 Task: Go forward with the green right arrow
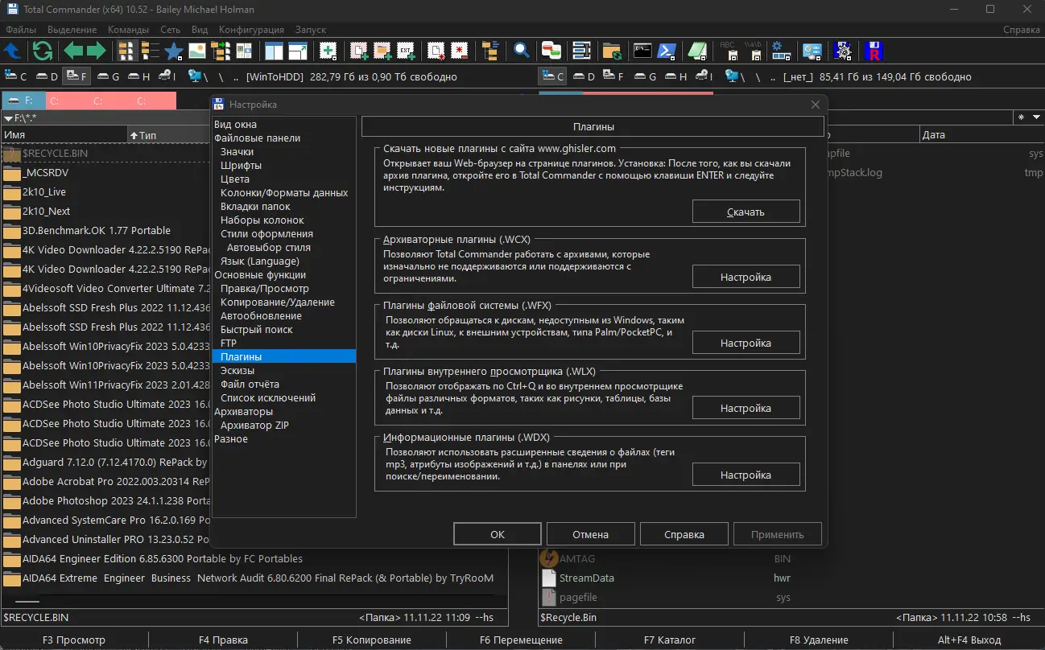point(97,51)
